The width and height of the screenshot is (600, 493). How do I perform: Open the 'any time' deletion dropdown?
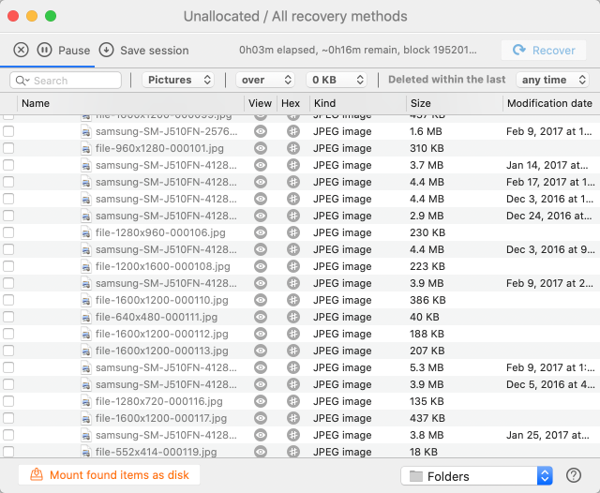pyautogui.click(x=552, y=80)
